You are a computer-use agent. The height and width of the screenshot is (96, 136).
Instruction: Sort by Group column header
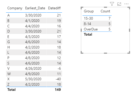point(89,11)
